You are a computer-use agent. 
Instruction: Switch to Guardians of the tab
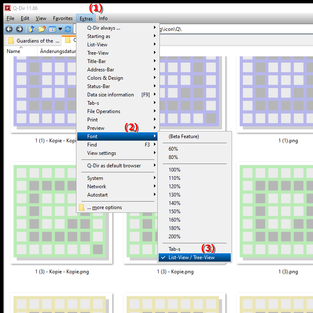(33, 41)
